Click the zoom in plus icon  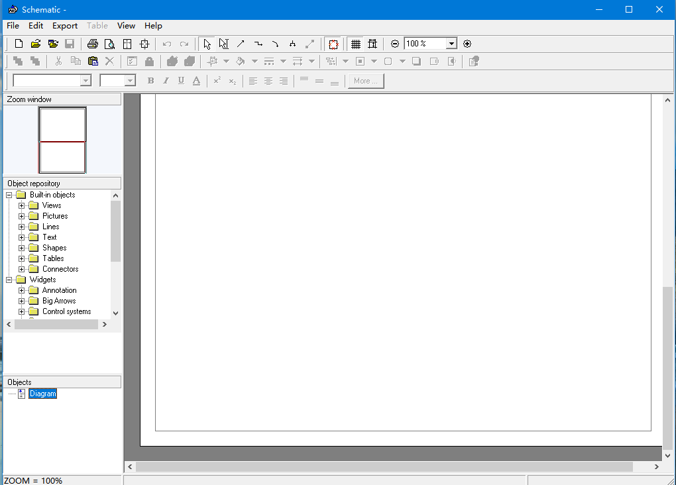tap(467, 44)
